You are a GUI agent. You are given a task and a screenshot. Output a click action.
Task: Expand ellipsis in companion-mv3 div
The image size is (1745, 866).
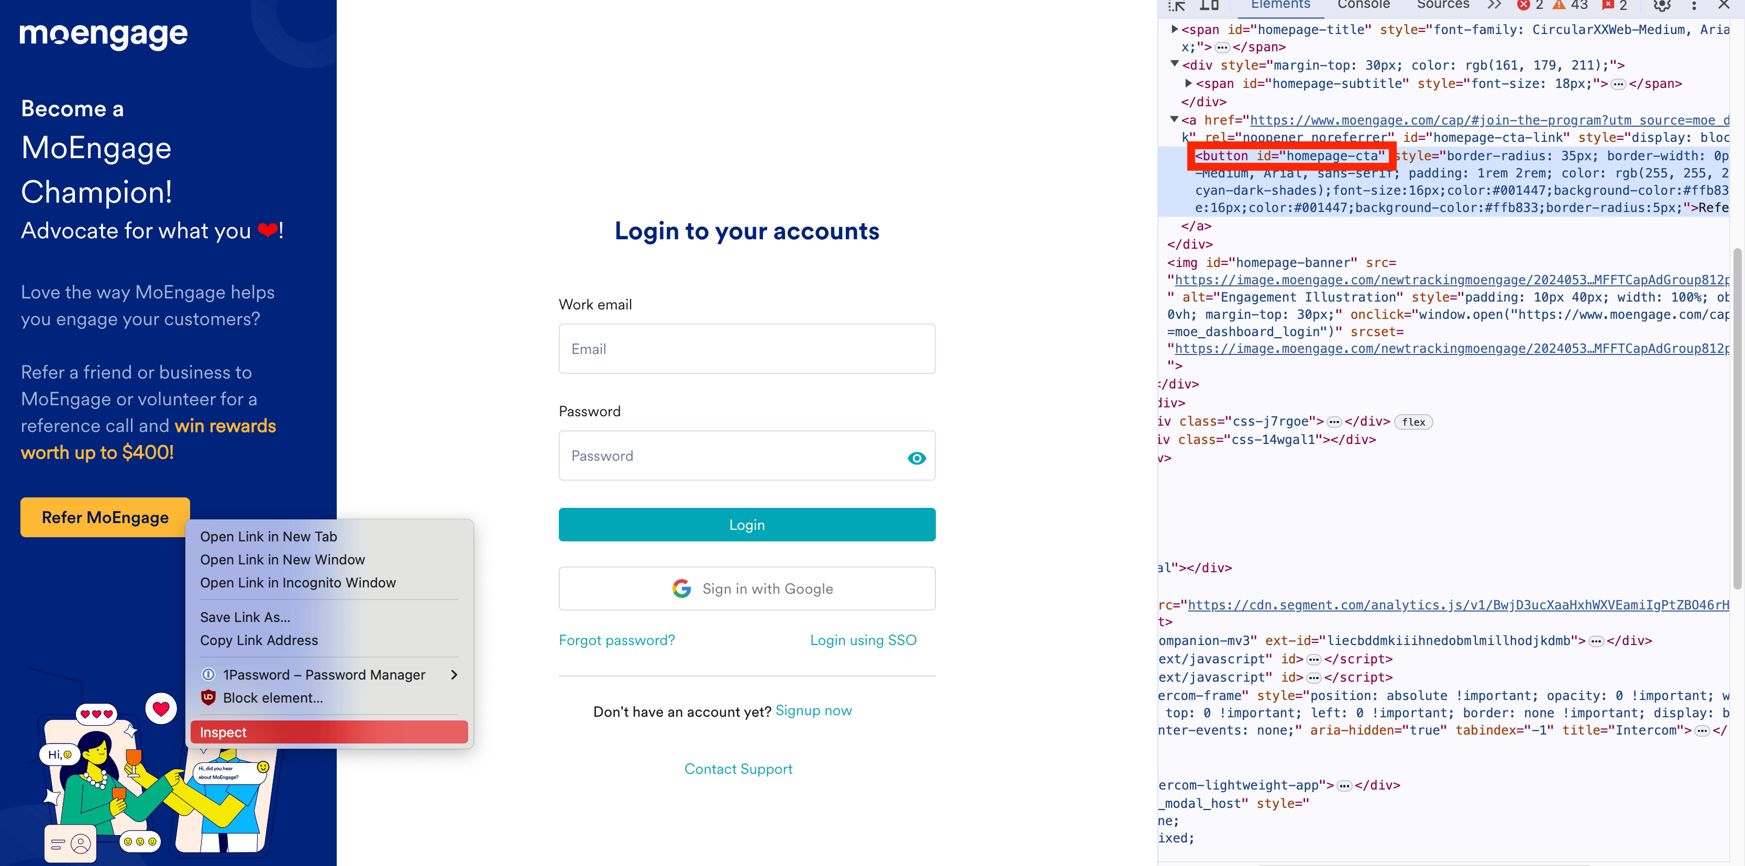pos(1597,641)
